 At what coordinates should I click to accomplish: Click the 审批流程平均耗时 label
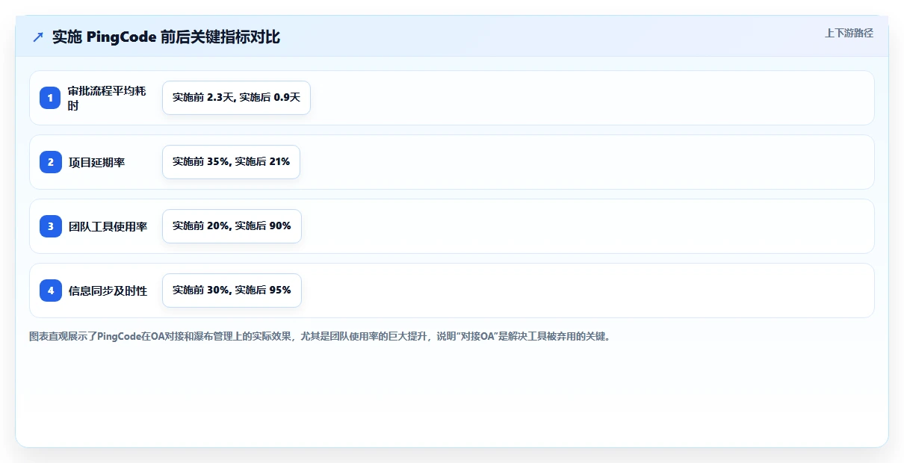pyautogui.click(x=107, y=98)
